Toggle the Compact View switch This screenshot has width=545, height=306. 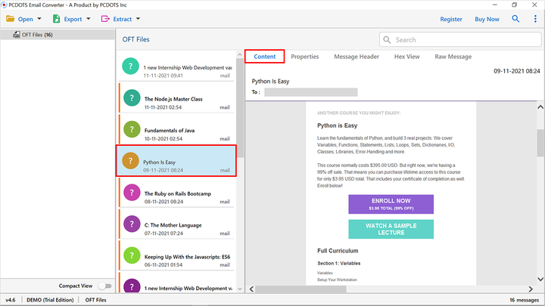click(x=104, y=286)
